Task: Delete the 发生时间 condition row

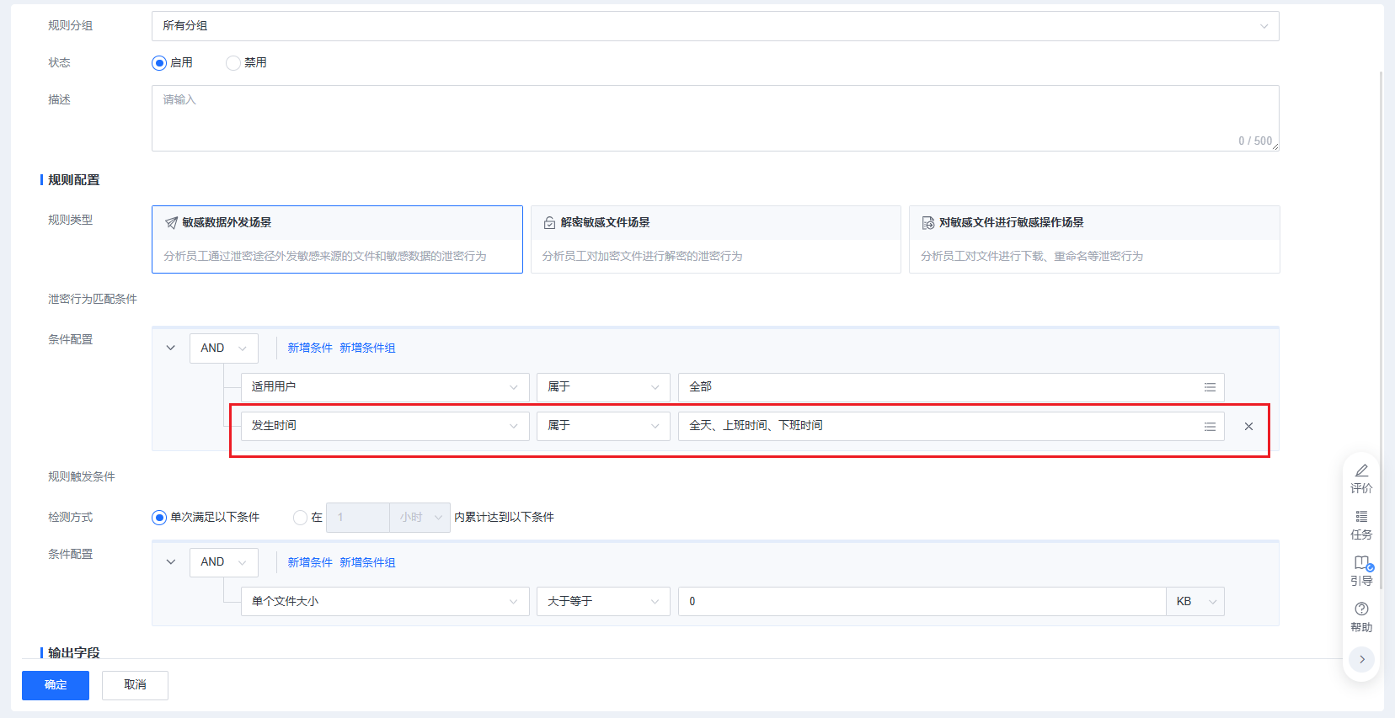Action: pos(1248,427)
